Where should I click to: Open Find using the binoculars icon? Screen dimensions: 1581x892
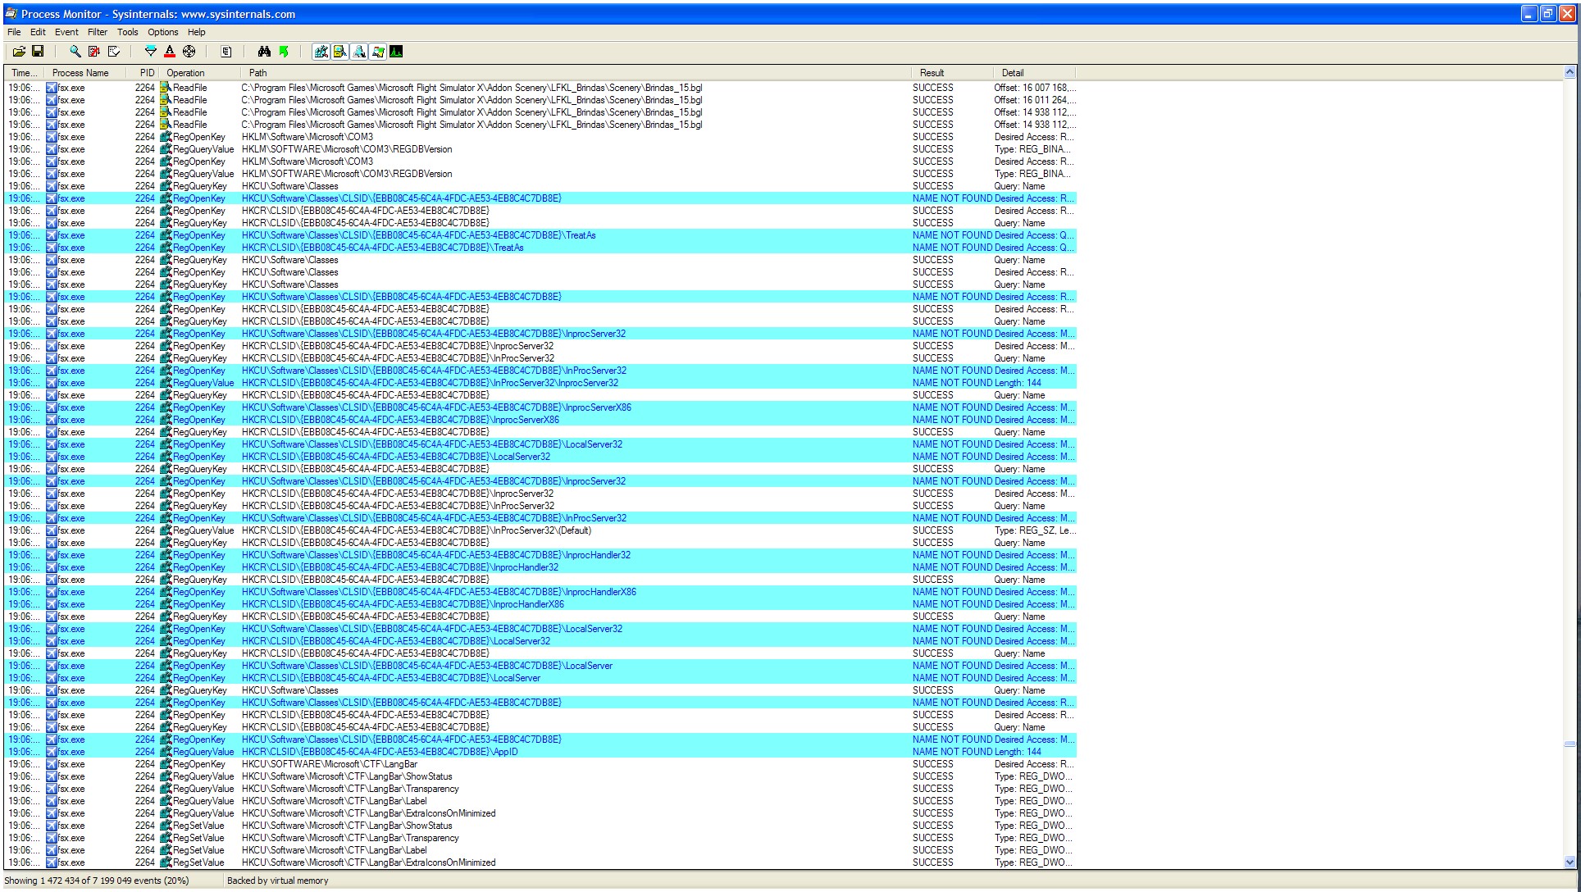pos(264,52)
